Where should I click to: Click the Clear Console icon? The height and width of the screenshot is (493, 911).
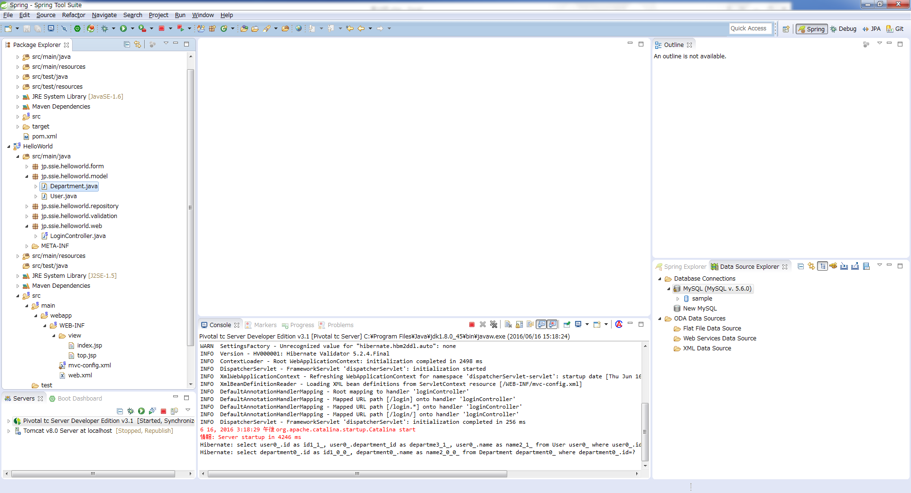point(508,325)
